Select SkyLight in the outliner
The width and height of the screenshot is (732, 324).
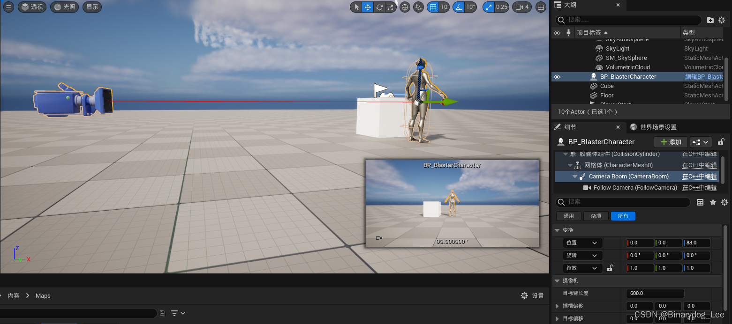(x=618, y=49)
